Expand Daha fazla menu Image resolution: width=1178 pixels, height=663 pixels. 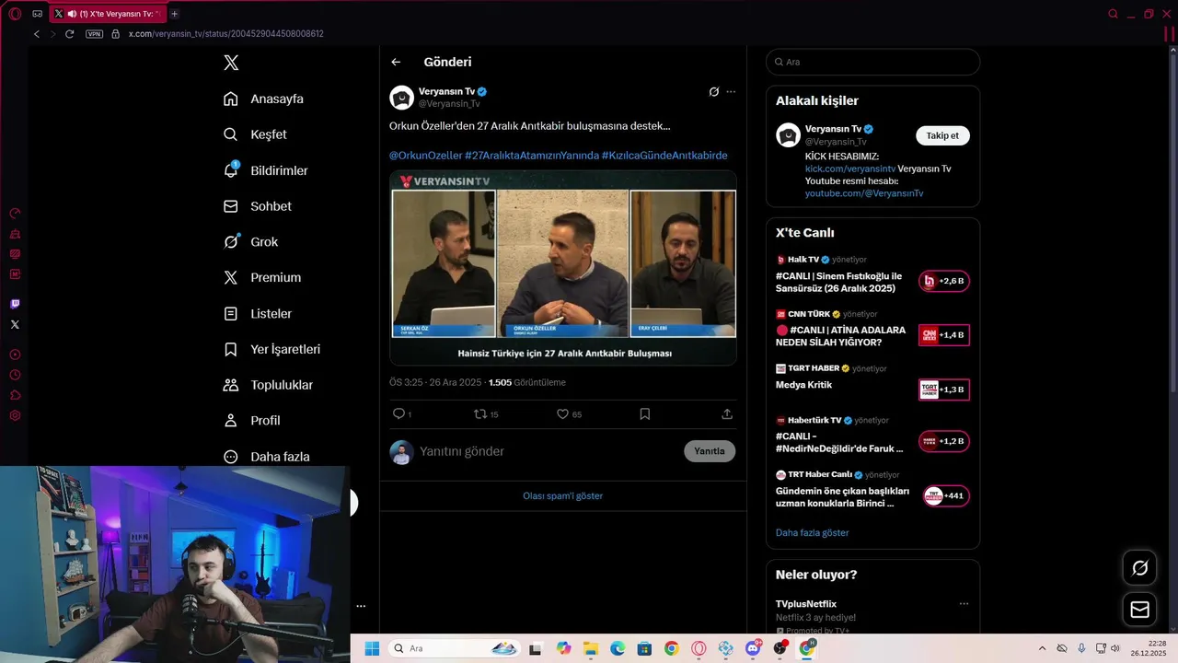[x=267, y=456]
